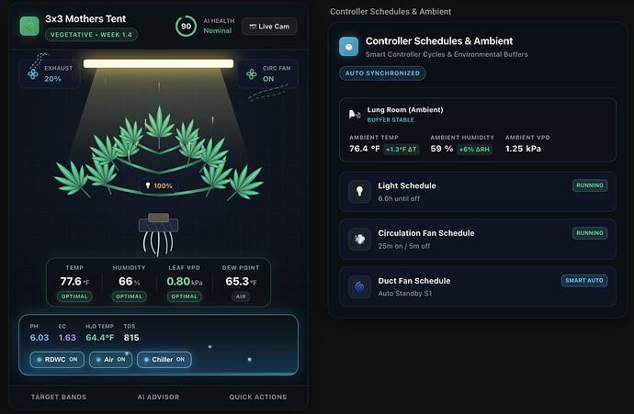Click the 6.0h until off text
Screen dimensions: 634x414
tap(399, 198)
